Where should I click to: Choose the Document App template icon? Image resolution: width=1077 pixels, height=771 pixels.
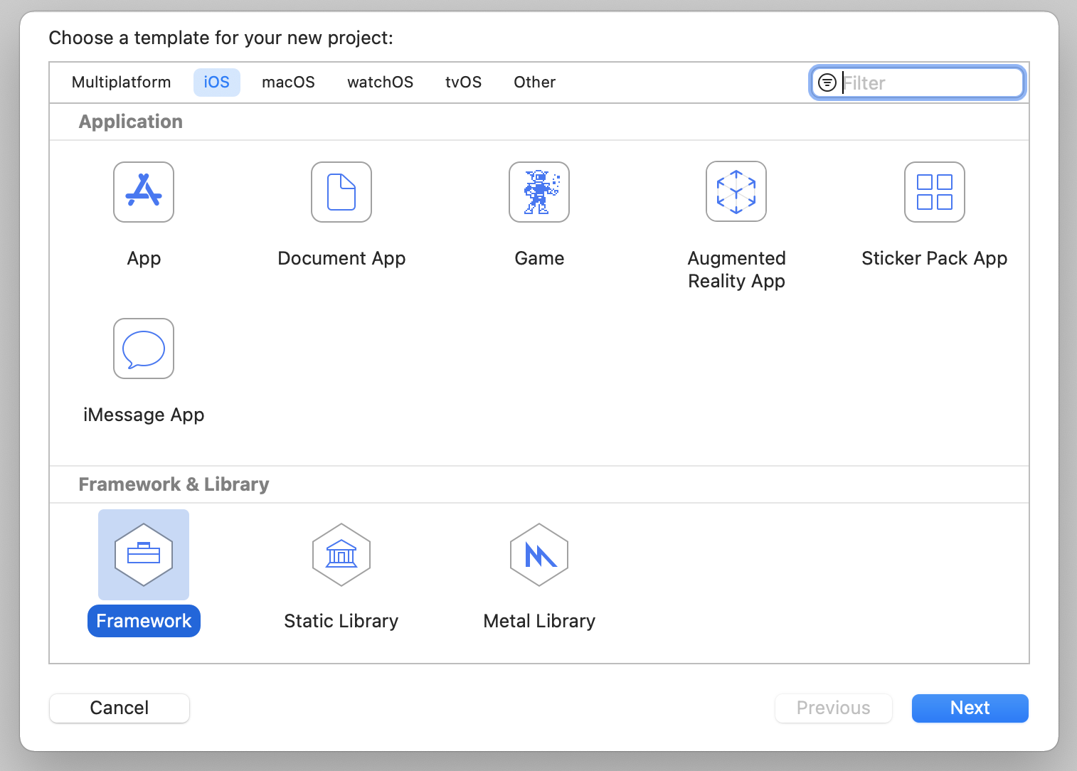[341, 192]
